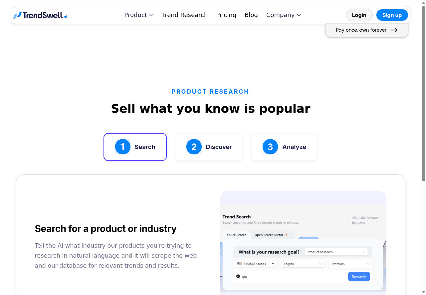The width and height of the screenshot is (426, 295).
Task: Switch to the Quick Search tab
Action: 237,235
